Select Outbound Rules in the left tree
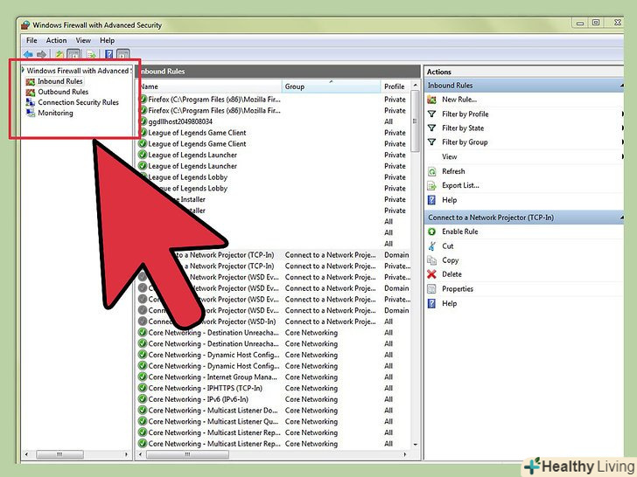The height and width of the screenshot is (477, 637). point(62,92)
